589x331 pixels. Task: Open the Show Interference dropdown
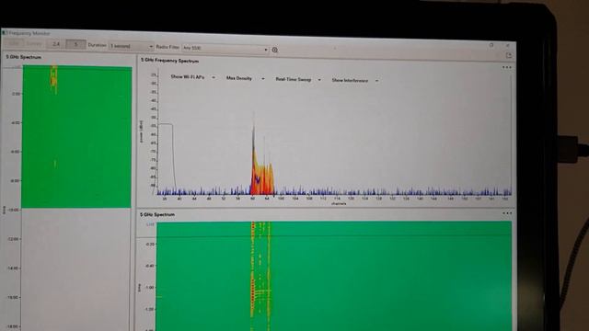pos(355,80)
